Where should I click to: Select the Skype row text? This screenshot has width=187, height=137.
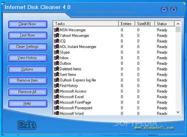pos(65,52)
